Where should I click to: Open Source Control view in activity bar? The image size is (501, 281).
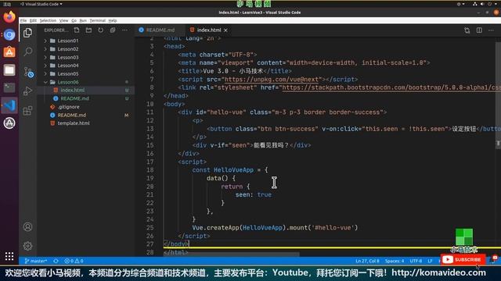coord(28,72)
